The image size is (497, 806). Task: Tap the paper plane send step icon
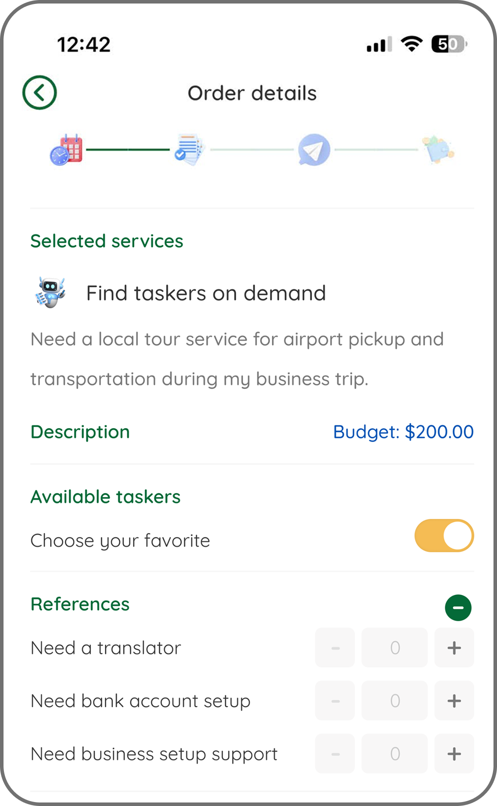coord(314,150)
